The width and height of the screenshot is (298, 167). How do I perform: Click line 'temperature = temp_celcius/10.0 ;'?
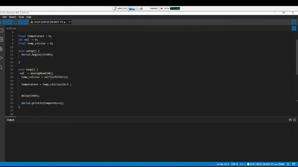point(47,84)
